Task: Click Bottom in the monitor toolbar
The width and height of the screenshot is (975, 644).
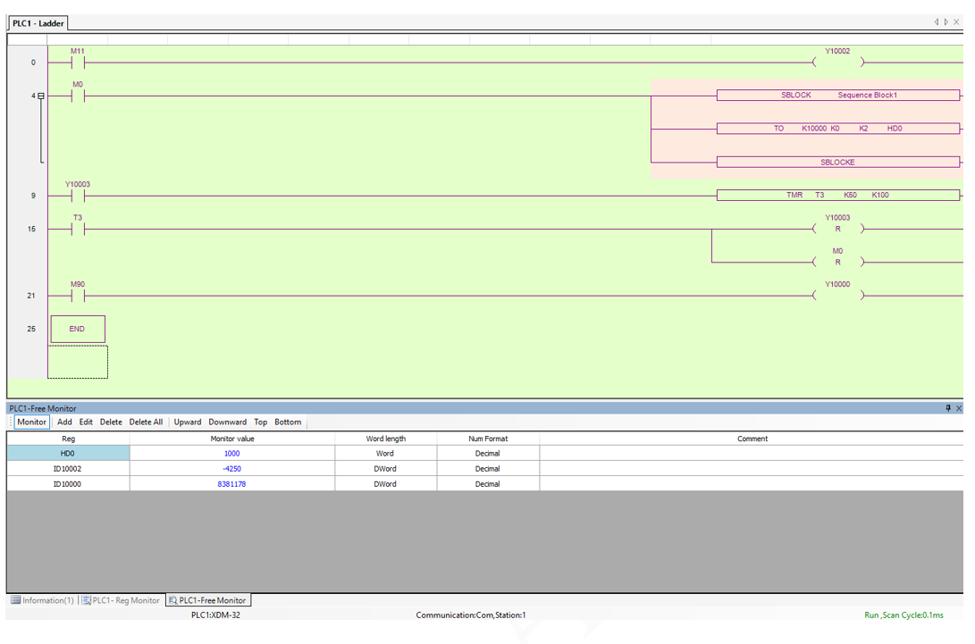Action: [x=288, y=422]
